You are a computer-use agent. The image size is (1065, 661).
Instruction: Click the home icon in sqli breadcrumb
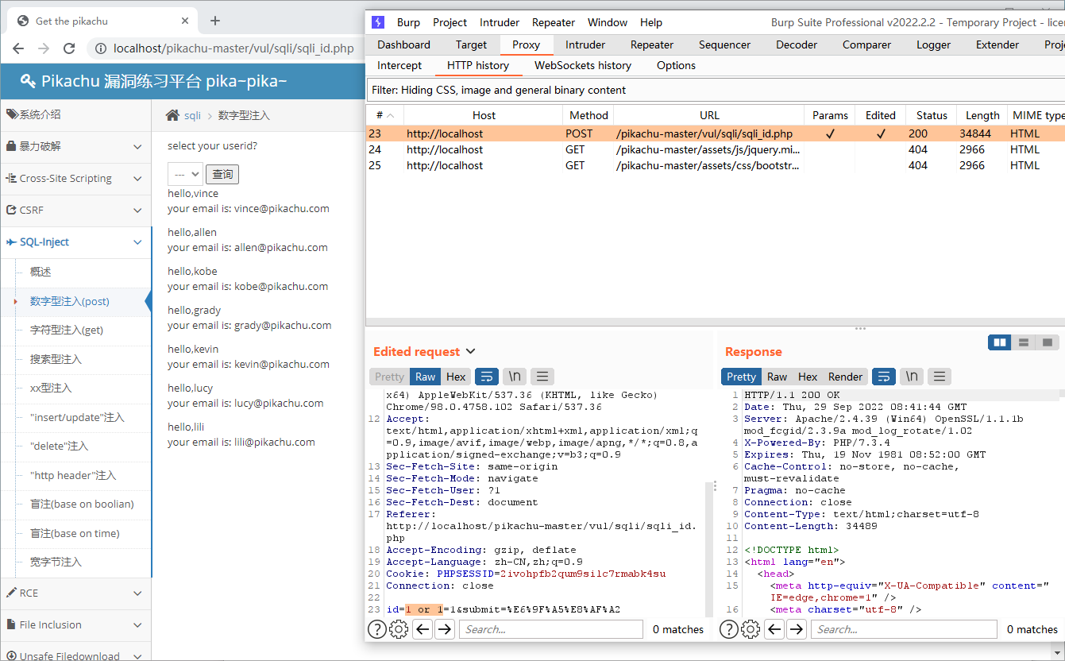point(172,116)
